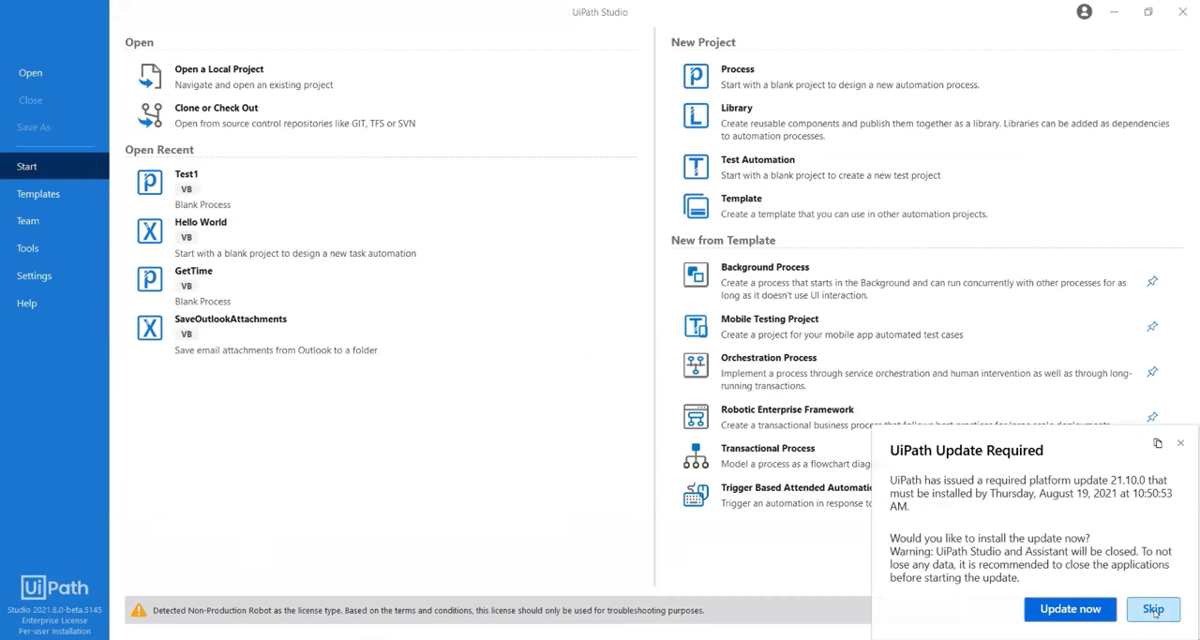
Task: Click the warning triangle in the license notice
Action: coord(139,610)
